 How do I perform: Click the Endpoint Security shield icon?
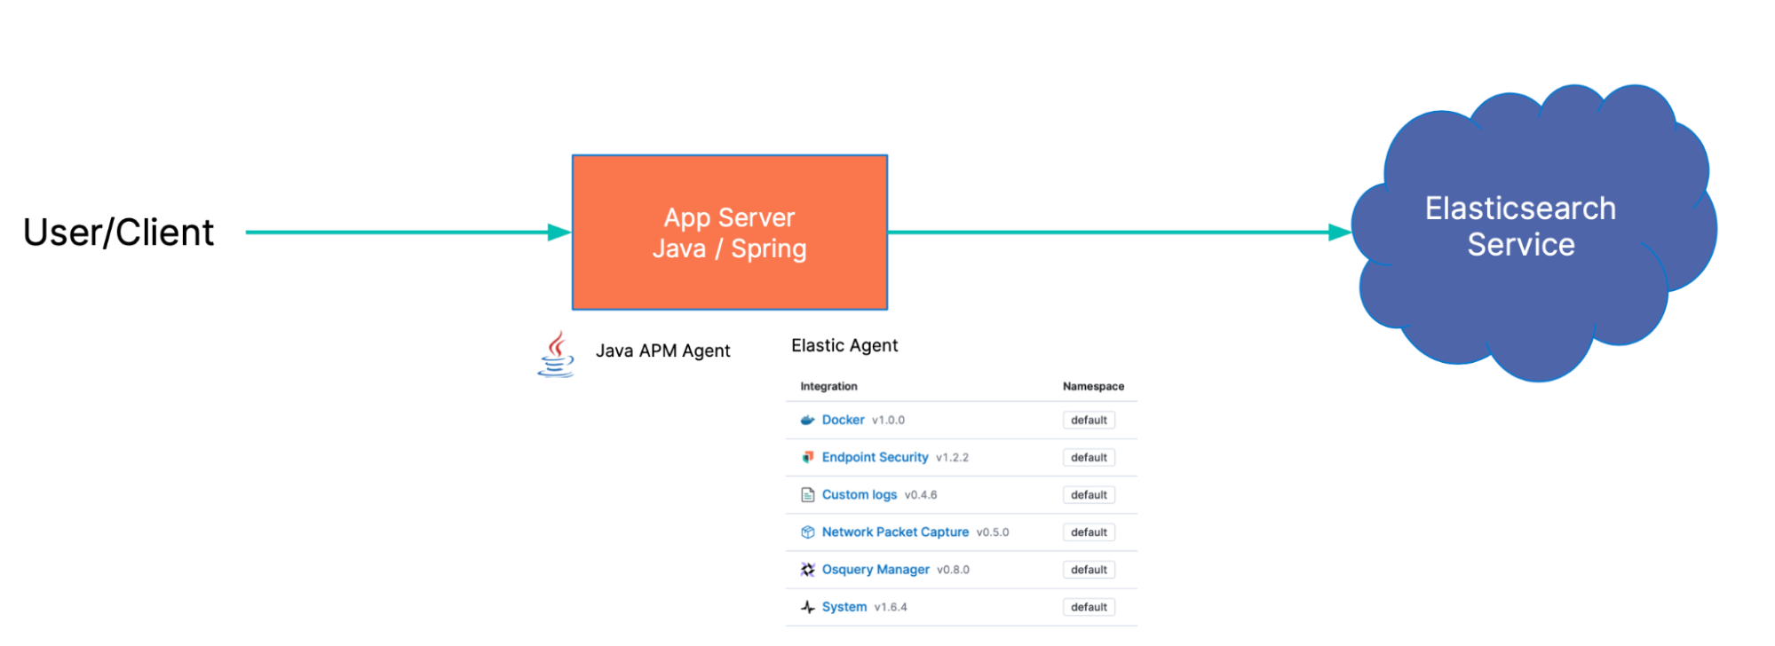[x=807, y=458]
